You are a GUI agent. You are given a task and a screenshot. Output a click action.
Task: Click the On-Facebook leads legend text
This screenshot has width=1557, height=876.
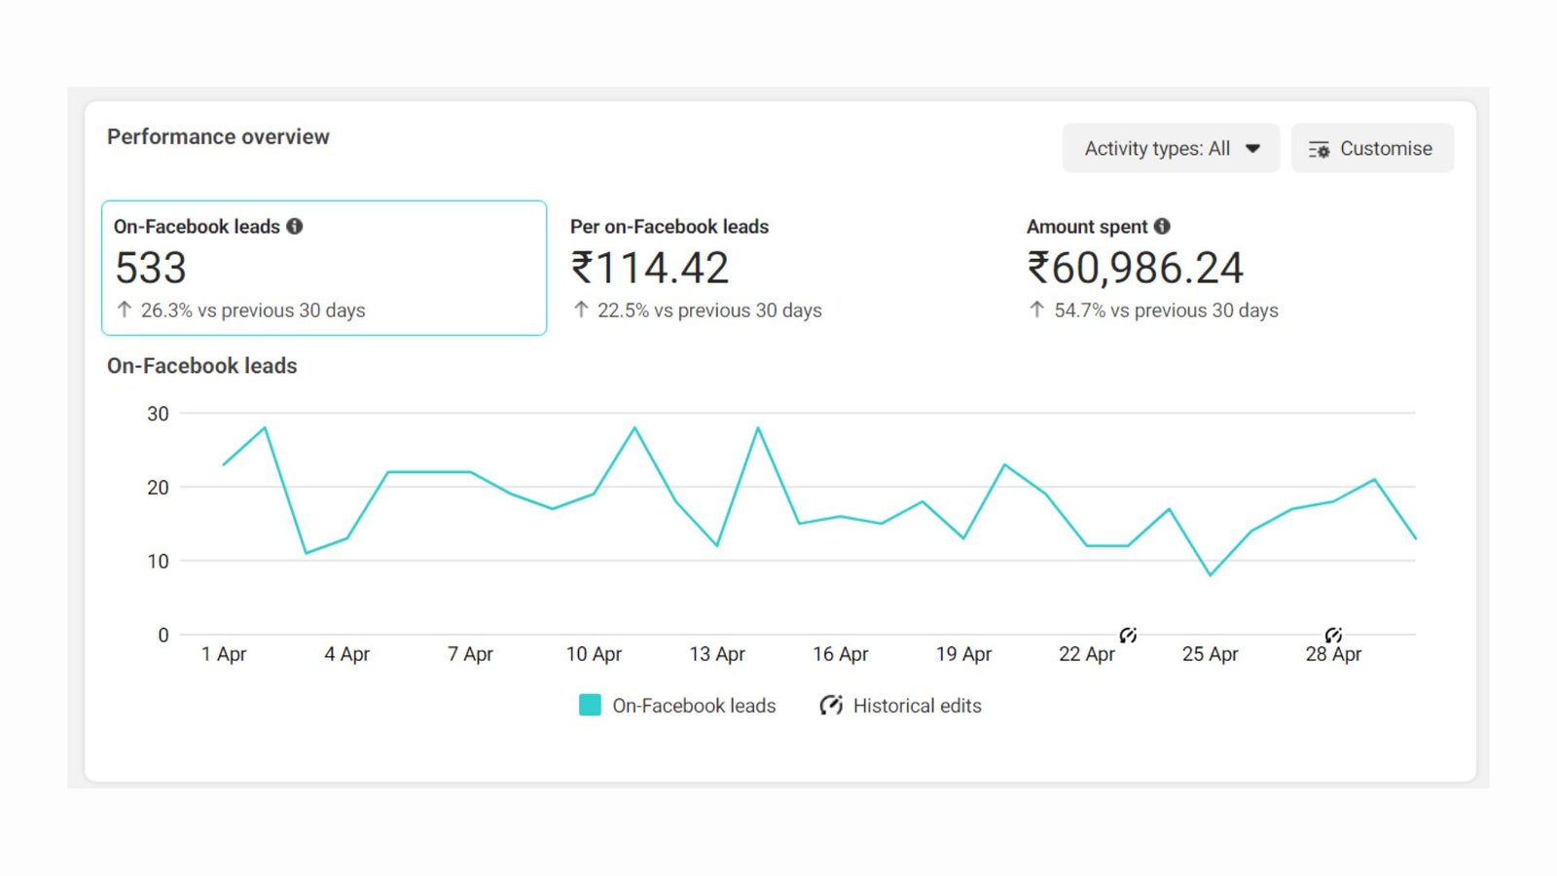[694, 706]
